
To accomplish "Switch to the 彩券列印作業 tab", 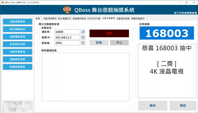I will [94, 19].
